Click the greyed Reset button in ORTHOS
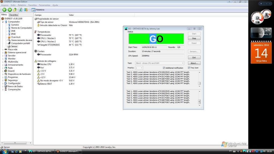This screenshot has height=154, width=274. coord(194,43)
